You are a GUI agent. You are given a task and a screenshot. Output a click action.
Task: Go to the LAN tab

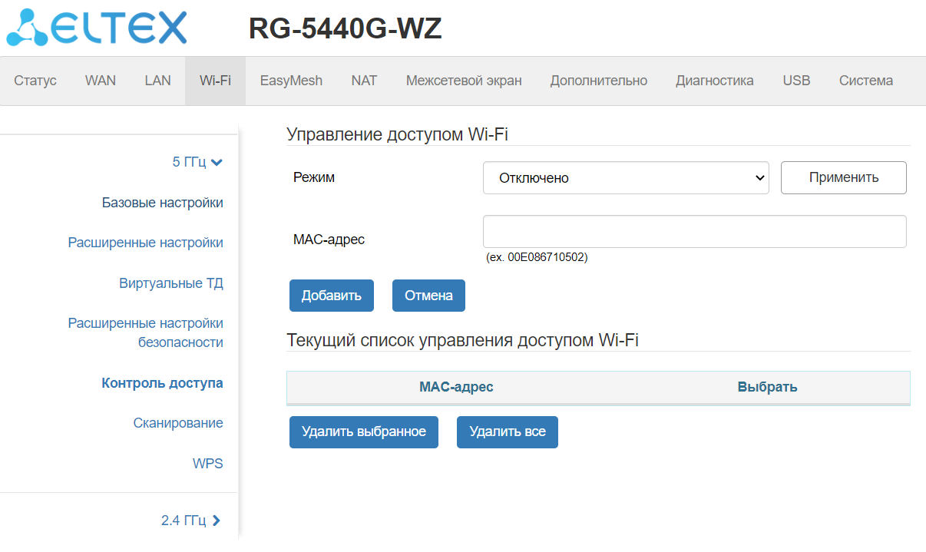click(x=157, y=81)
